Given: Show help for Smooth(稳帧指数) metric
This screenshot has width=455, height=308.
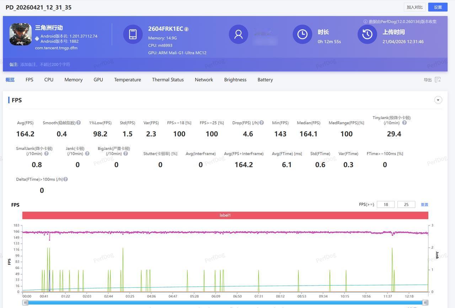Looking at the screenshot, I should coord(79,123).
